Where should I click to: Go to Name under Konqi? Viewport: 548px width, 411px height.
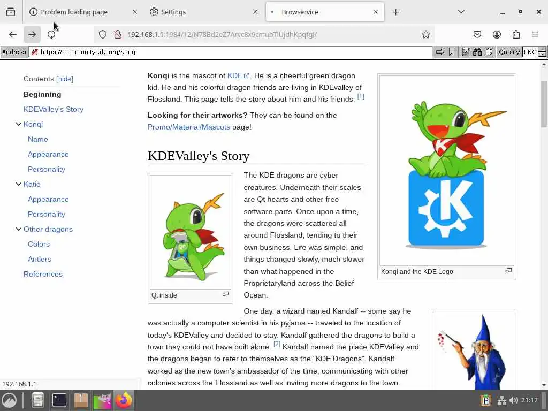pos(38,139)
